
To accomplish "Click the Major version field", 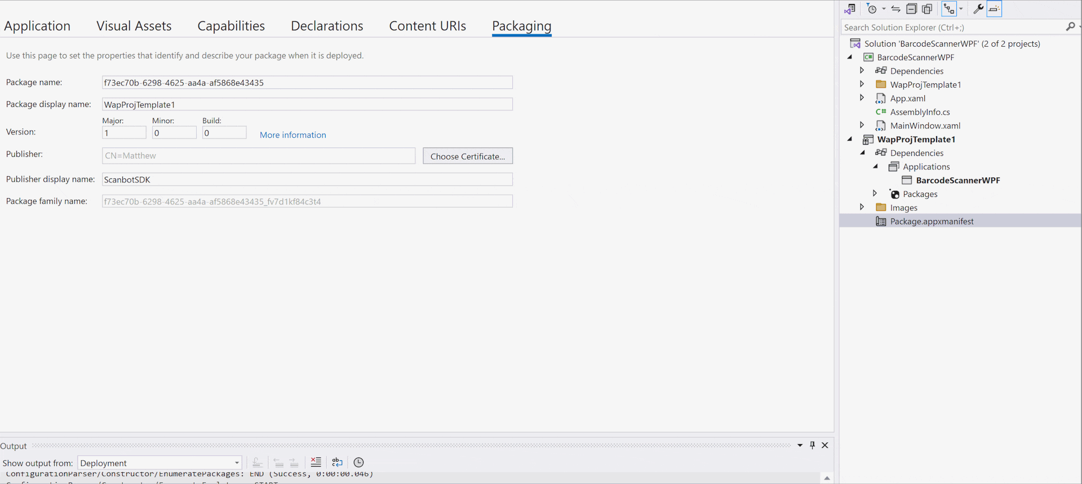I will coord(124,133).
